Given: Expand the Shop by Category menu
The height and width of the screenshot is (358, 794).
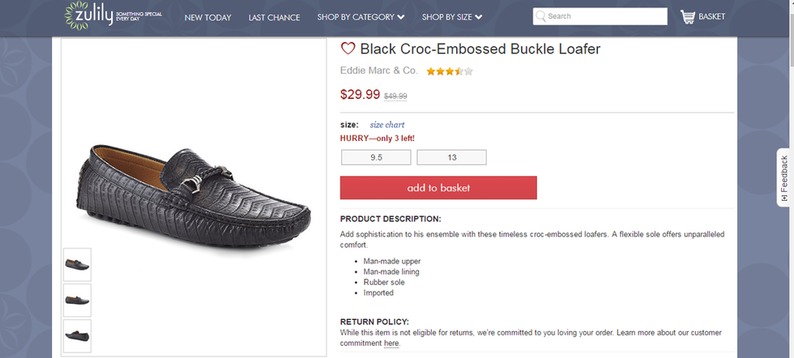Looking at the screenshot, I should tap(361, 17).
